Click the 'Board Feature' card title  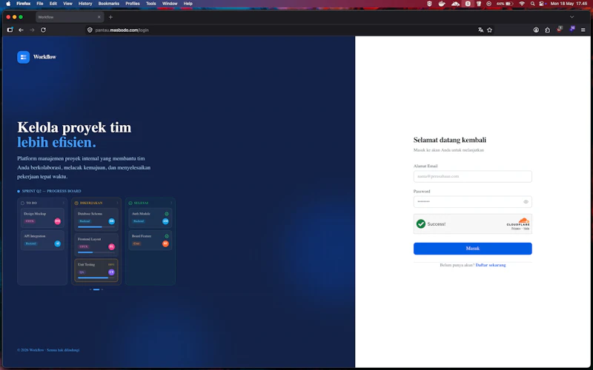pos(142,236)
